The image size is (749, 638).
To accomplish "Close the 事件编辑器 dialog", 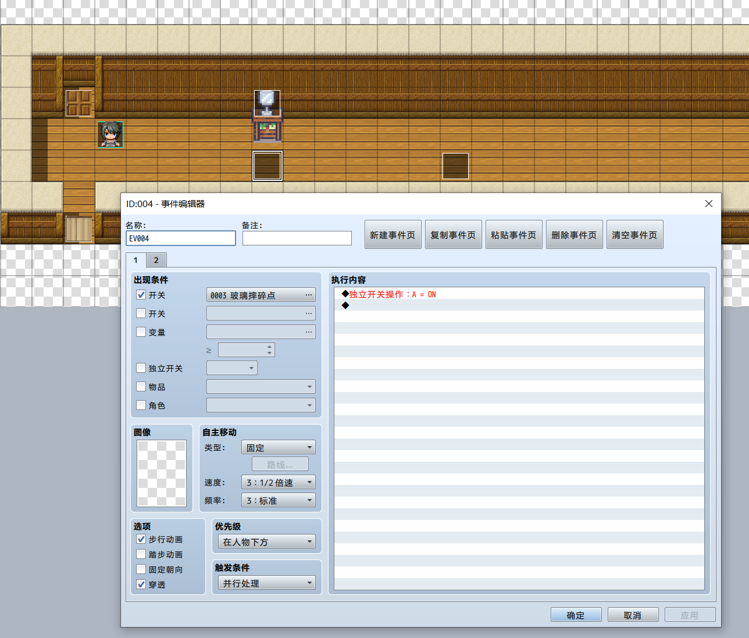I will coord(708,204).
